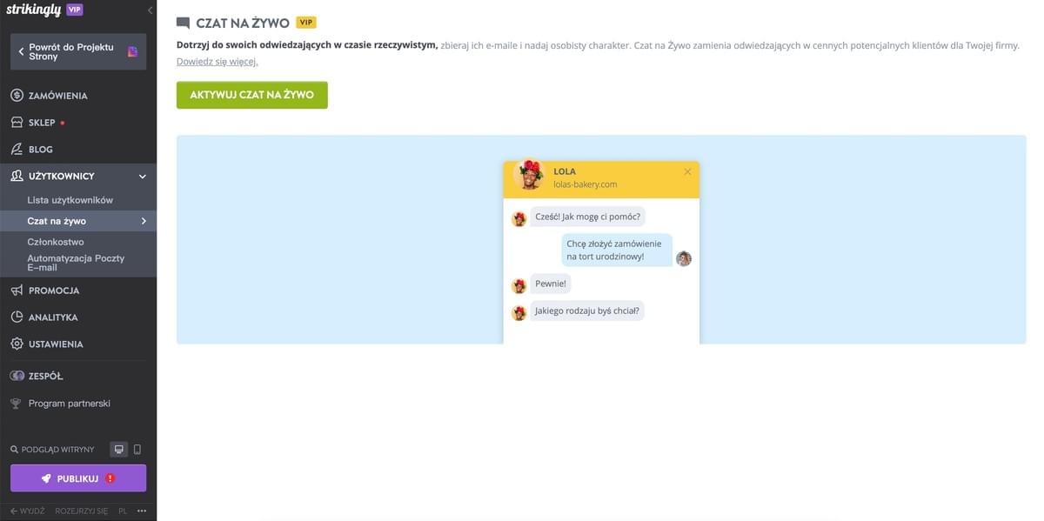The width and height of the screenshot is (1044, 521).
Task: Follow the Dowiedz się więcej link
Action: [x=217, y=62]
